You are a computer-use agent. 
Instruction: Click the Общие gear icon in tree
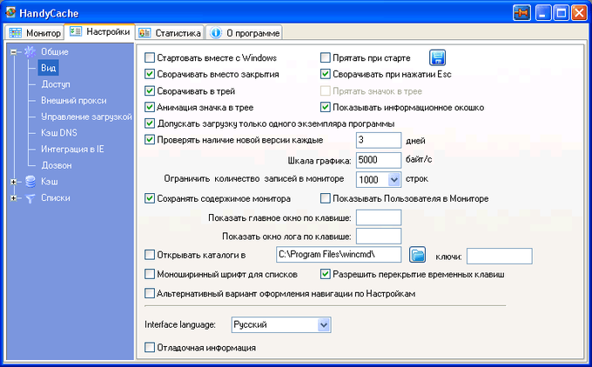tap(30, 52)
